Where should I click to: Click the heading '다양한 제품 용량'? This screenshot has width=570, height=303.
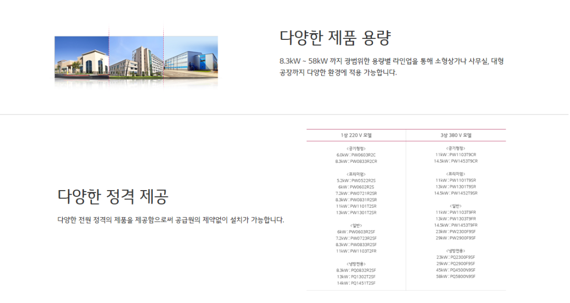pos(335,37)
